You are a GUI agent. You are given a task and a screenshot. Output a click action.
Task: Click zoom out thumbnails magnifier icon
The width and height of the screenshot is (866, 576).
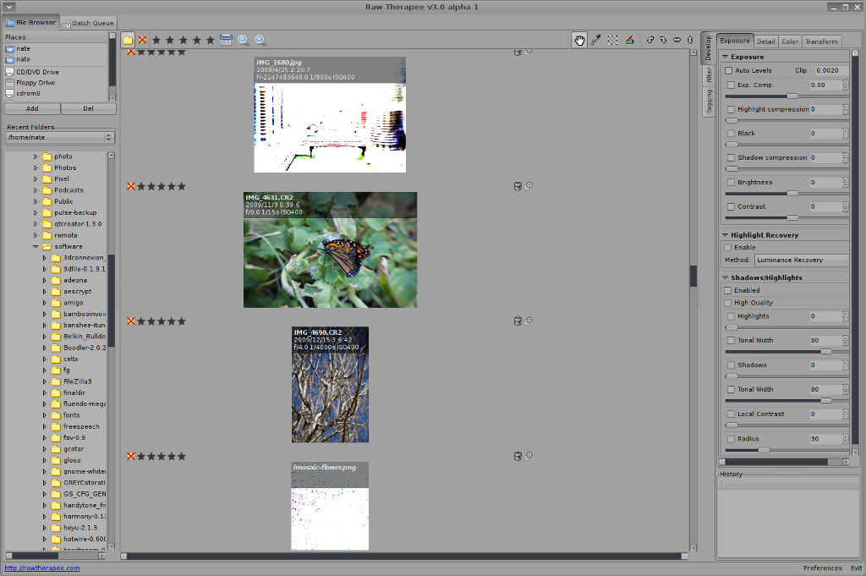[243, 40]
